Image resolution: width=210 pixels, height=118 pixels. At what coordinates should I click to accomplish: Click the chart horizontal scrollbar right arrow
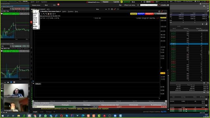166,101
